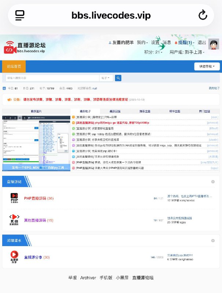The width and height of the screenshot is (222, 293).
Task: Click the user avatar picture
Action: pyautogui.click(x=213, y=44)
